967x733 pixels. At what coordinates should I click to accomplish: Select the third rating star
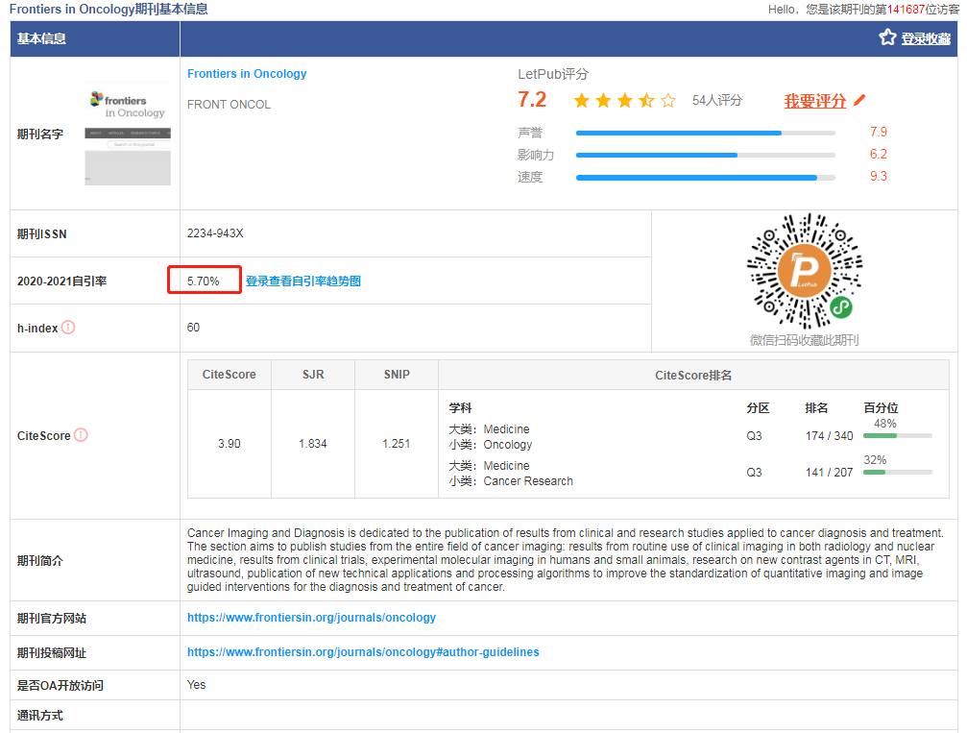coord(625,100)
